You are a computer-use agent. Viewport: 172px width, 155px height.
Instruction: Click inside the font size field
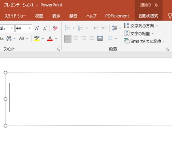[x=21, y=28]
